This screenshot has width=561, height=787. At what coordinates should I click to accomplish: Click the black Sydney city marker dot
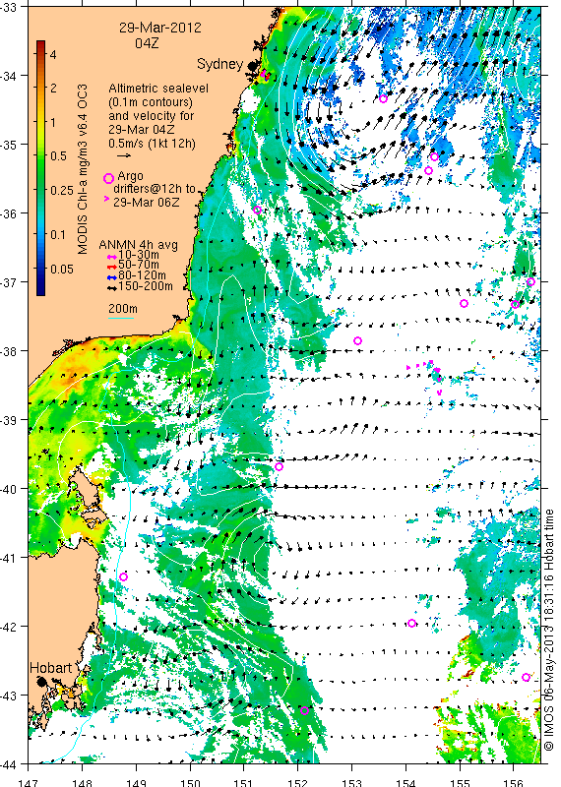pos(252,65)
